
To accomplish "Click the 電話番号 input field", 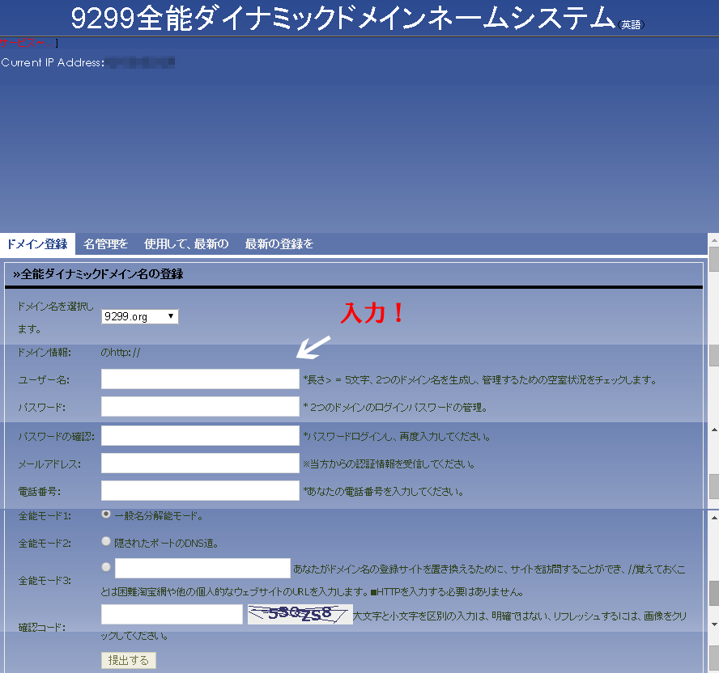I will [x=200, y=491].
